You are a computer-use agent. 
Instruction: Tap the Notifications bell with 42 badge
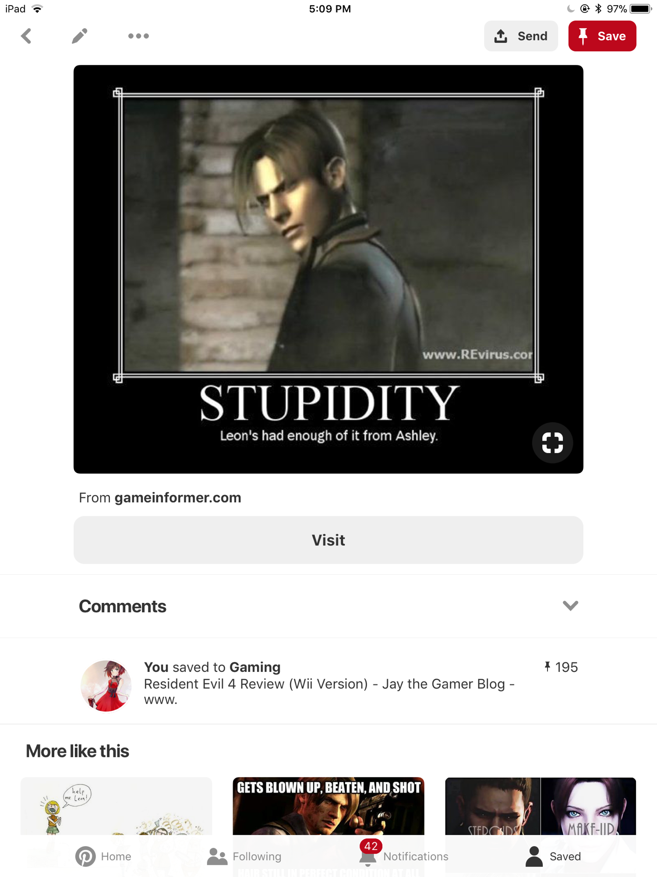click(368, 854)
